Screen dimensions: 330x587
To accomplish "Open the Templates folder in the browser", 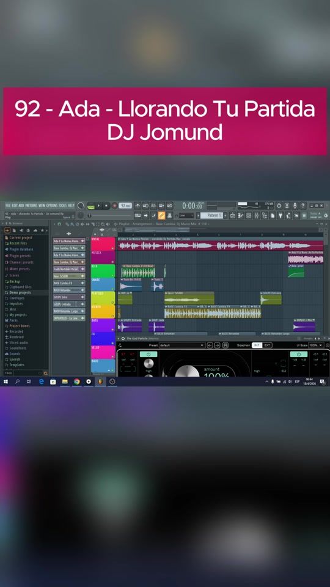I will pyautogui.click(x=14, y=364).
